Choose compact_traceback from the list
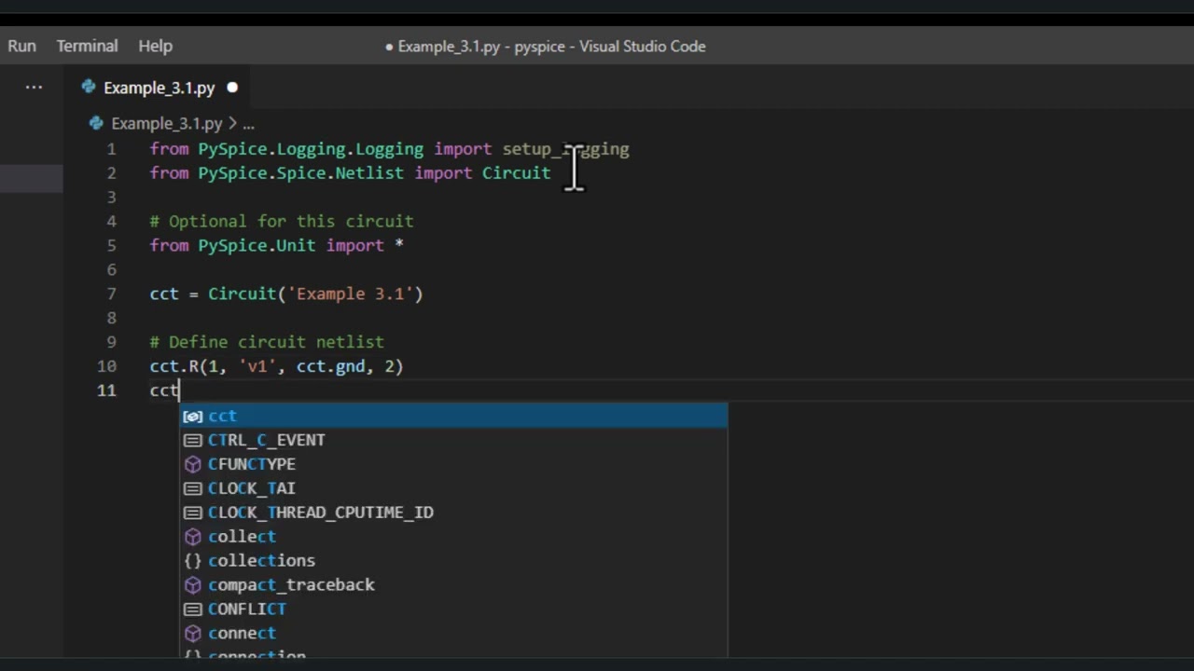 point(453,585)
